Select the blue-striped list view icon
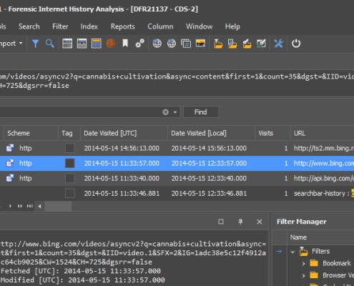Viewport: 354px width, 286px height. click(97, 44)
